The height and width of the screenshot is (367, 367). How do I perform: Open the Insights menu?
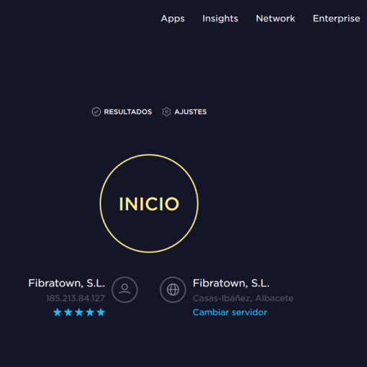tap(220, 19)
